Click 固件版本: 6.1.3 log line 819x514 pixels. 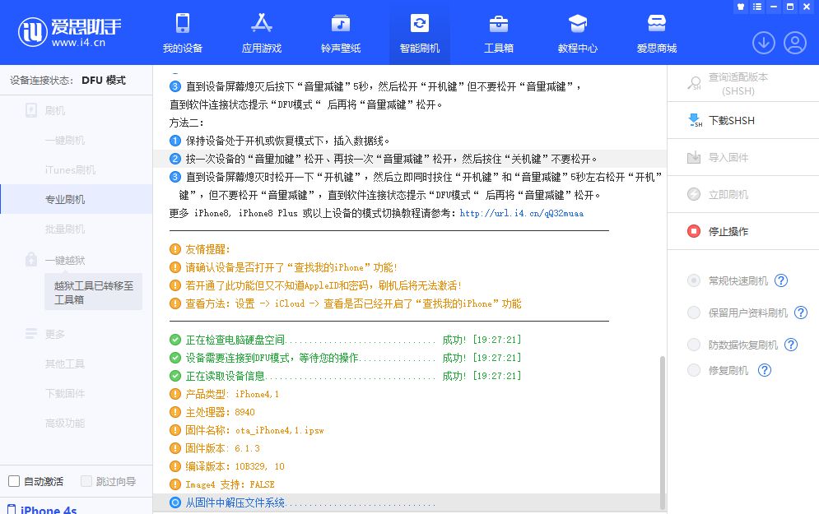click(x=222, y=448)
